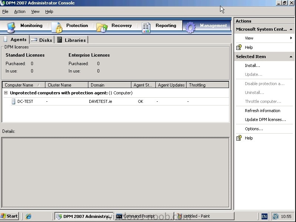Click Update DPM licenses... action
This screenshot has width=296, height=222.
[x=265, y=120]
